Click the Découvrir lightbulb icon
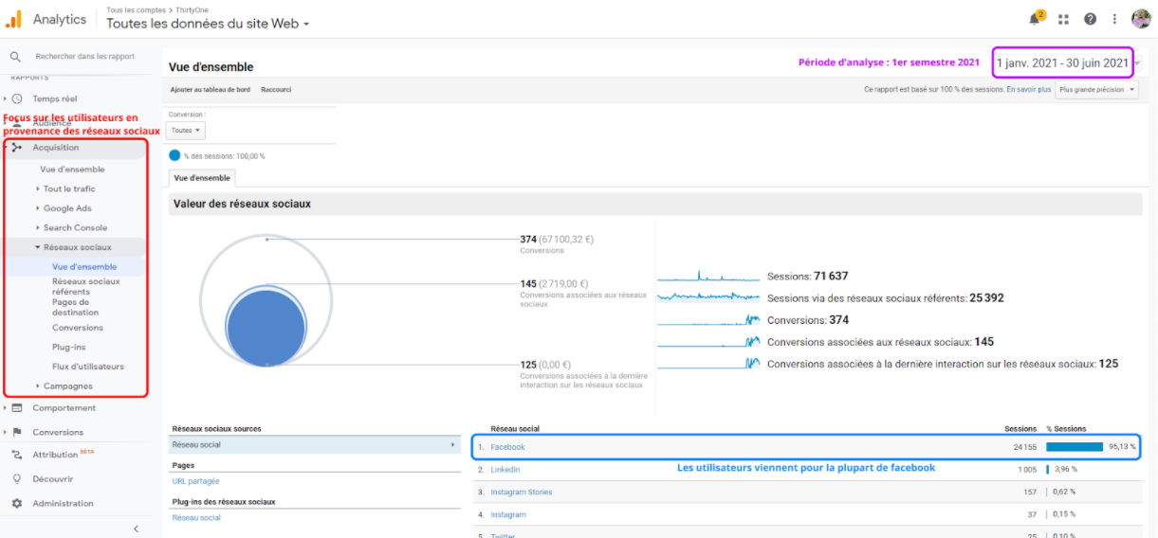This screenshot has height=538, width=1158. [x=17, y=479]
